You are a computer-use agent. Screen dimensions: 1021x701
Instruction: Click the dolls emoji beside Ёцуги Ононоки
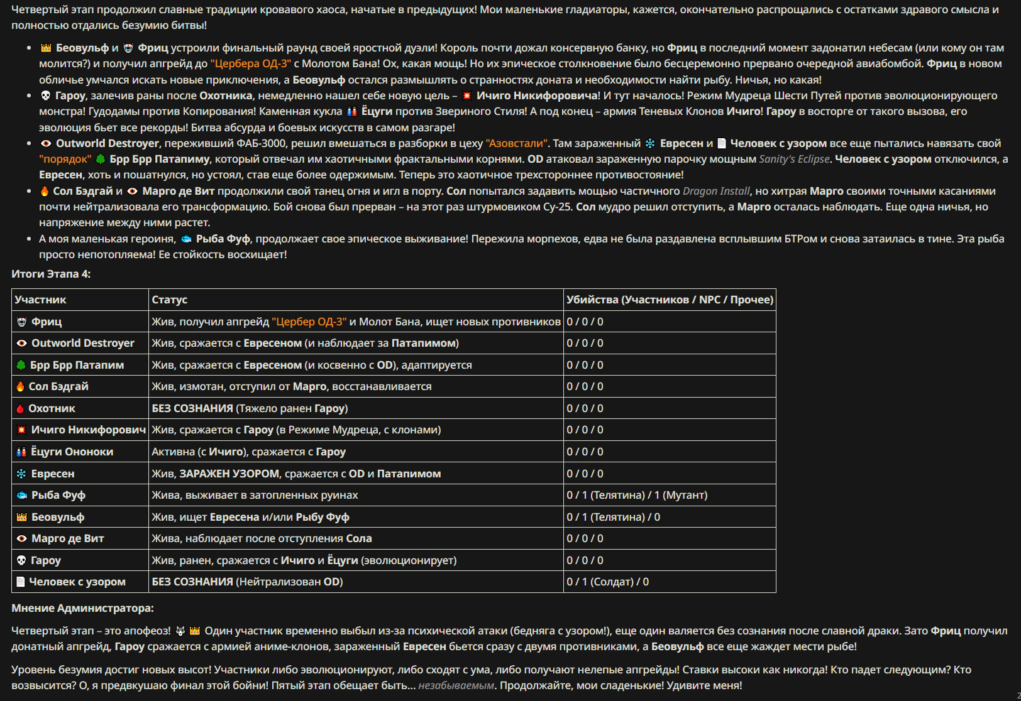21,452
